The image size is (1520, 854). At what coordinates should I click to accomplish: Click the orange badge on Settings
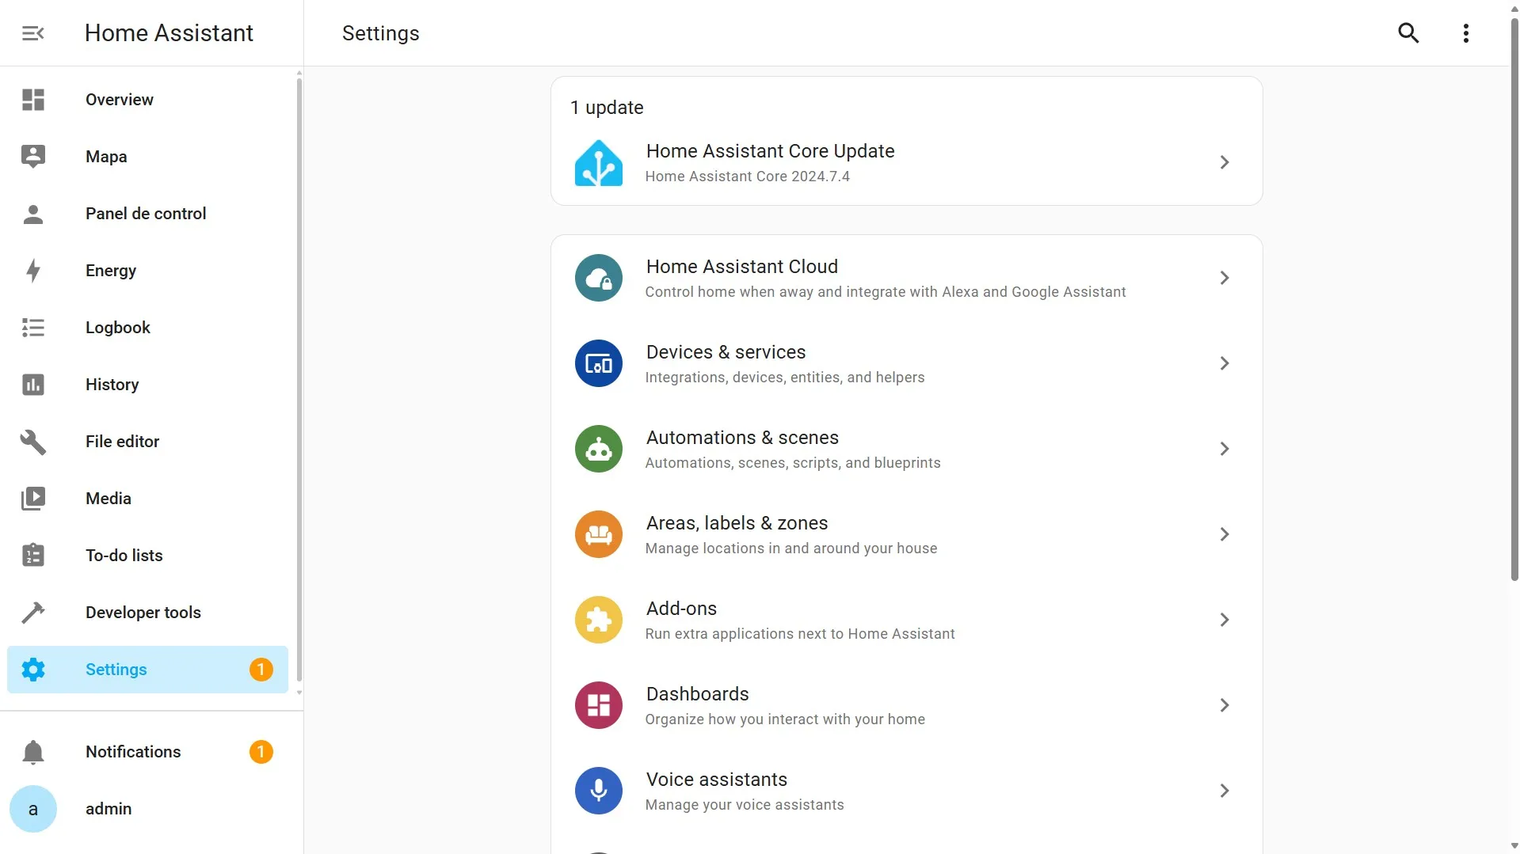(x=261, y=670)
